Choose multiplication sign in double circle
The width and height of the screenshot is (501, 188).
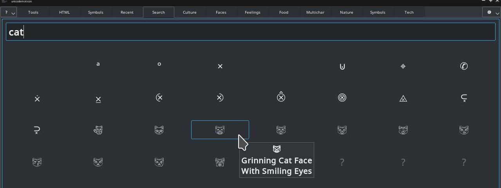(342, 98)
